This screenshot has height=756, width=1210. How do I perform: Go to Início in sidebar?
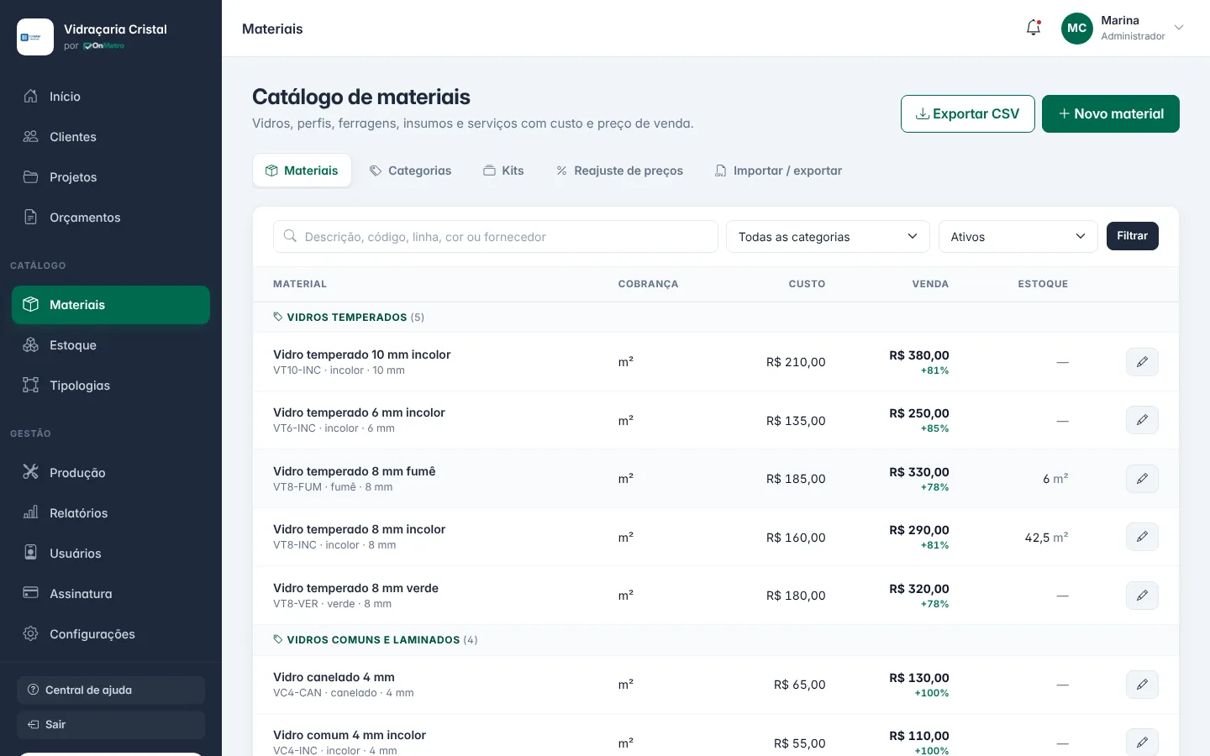111,97
